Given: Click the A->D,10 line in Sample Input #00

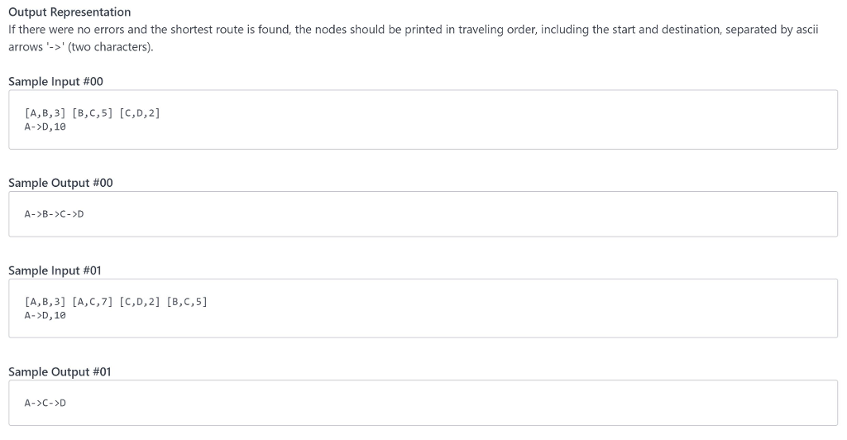Looking at the screenshot, I should [x=45, y=127].
